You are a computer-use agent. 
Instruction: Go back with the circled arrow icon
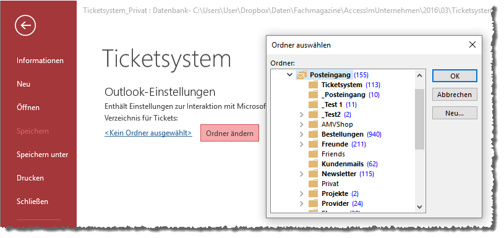25,25
